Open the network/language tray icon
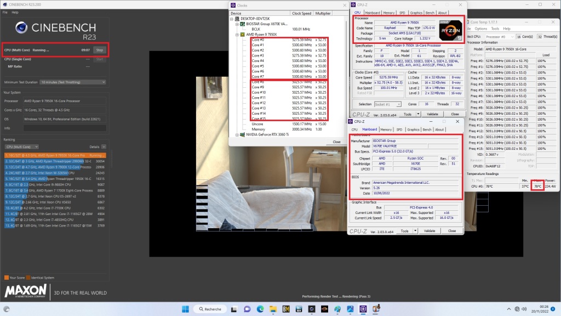Image resolution: width=561 pixels, height=316 pixels. pyautogui.click(x=517, y=309)
